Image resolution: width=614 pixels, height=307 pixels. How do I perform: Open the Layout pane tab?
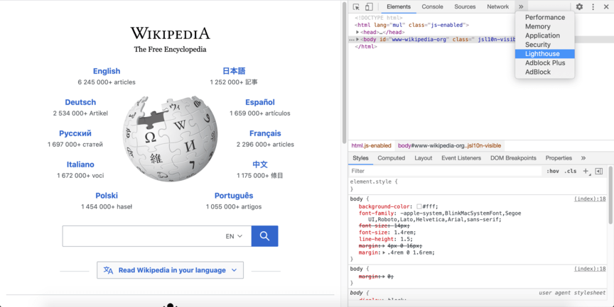[x=424, y=158]
